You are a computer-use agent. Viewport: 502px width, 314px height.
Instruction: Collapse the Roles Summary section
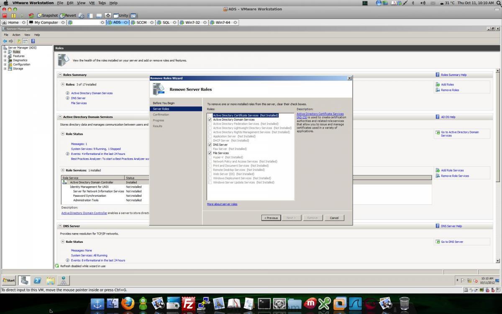(60, 75)
